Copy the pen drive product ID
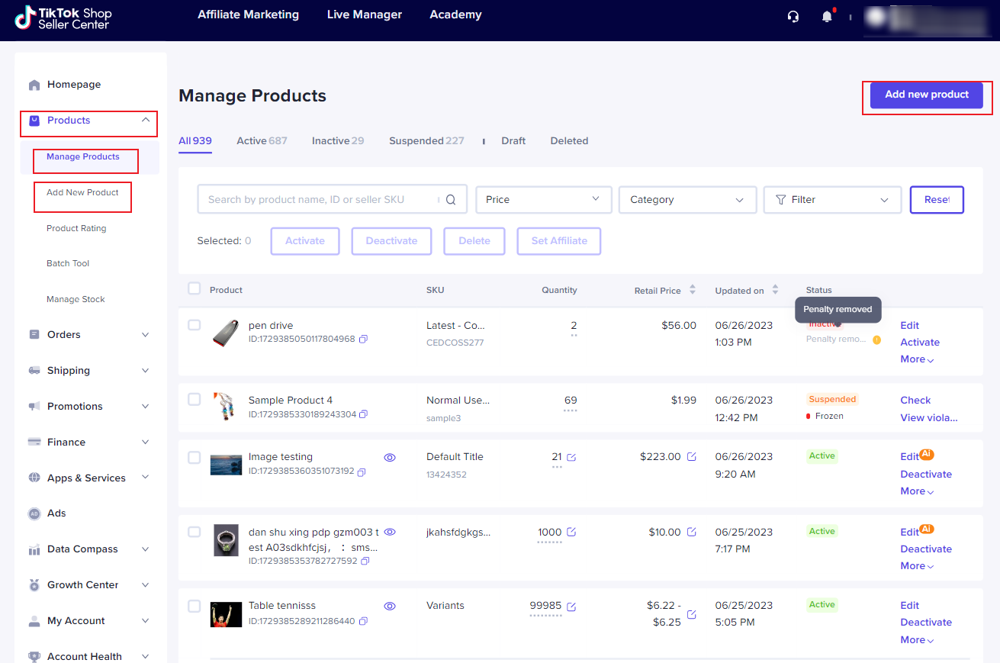The image size is (1000, 663). 364,339
